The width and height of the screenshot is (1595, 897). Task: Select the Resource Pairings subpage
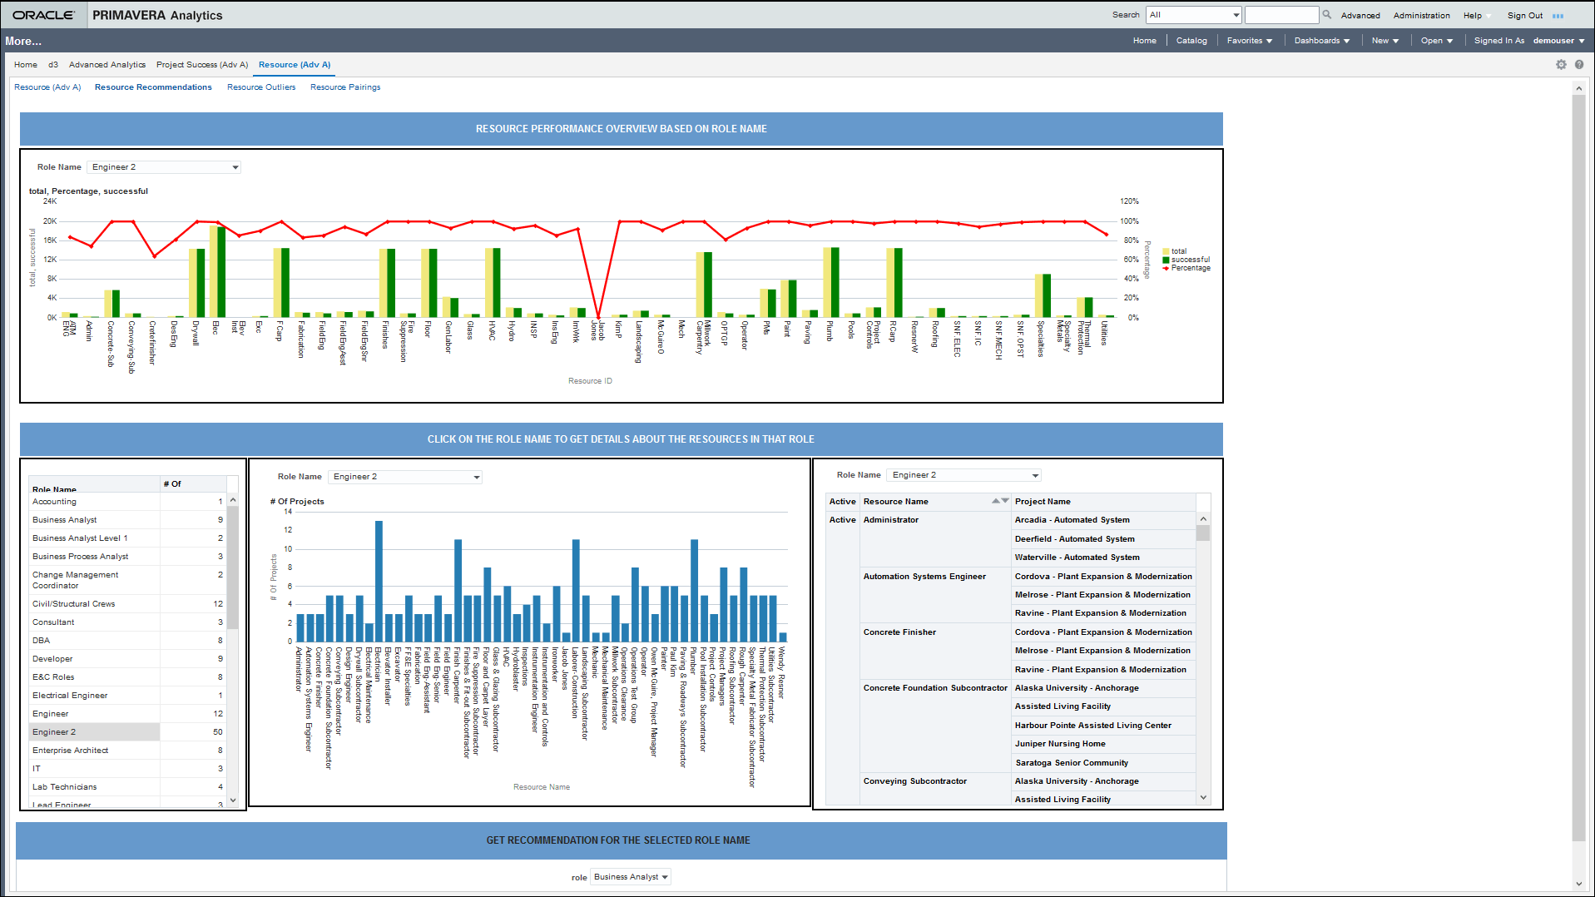345,87
